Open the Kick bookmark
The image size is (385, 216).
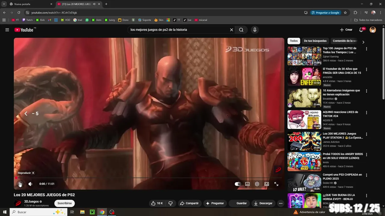40,20
